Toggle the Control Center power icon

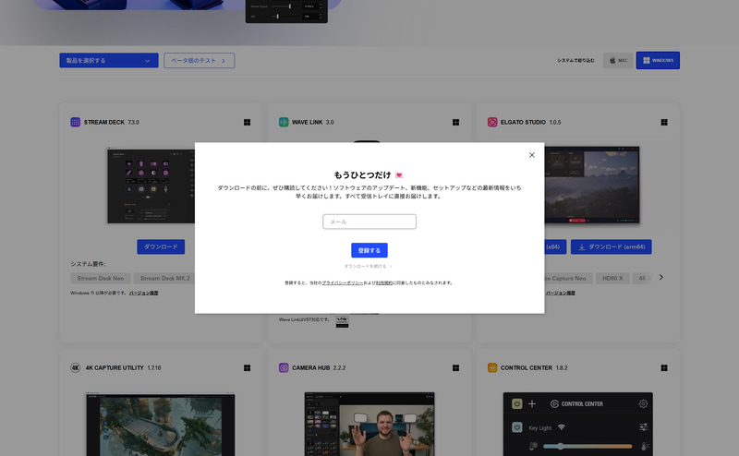517,403
